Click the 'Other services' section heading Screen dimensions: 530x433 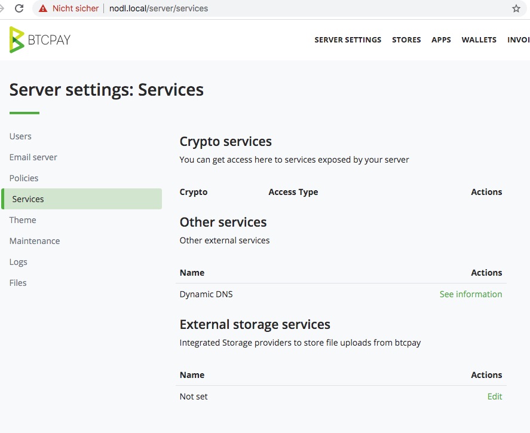click(223, 222)
